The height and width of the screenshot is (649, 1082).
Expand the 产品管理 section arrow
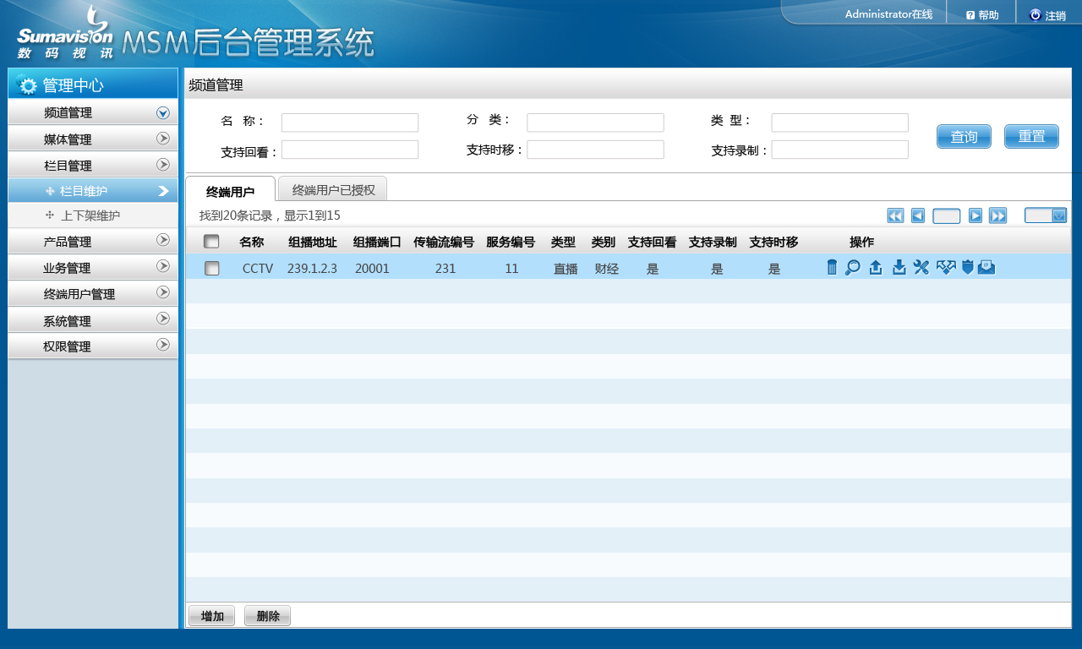coord(163,240)
